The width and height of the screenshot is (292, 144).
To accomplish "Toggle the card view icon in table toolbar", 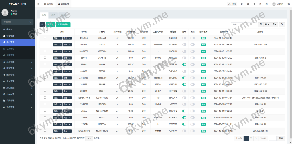I will click(261, 25).
